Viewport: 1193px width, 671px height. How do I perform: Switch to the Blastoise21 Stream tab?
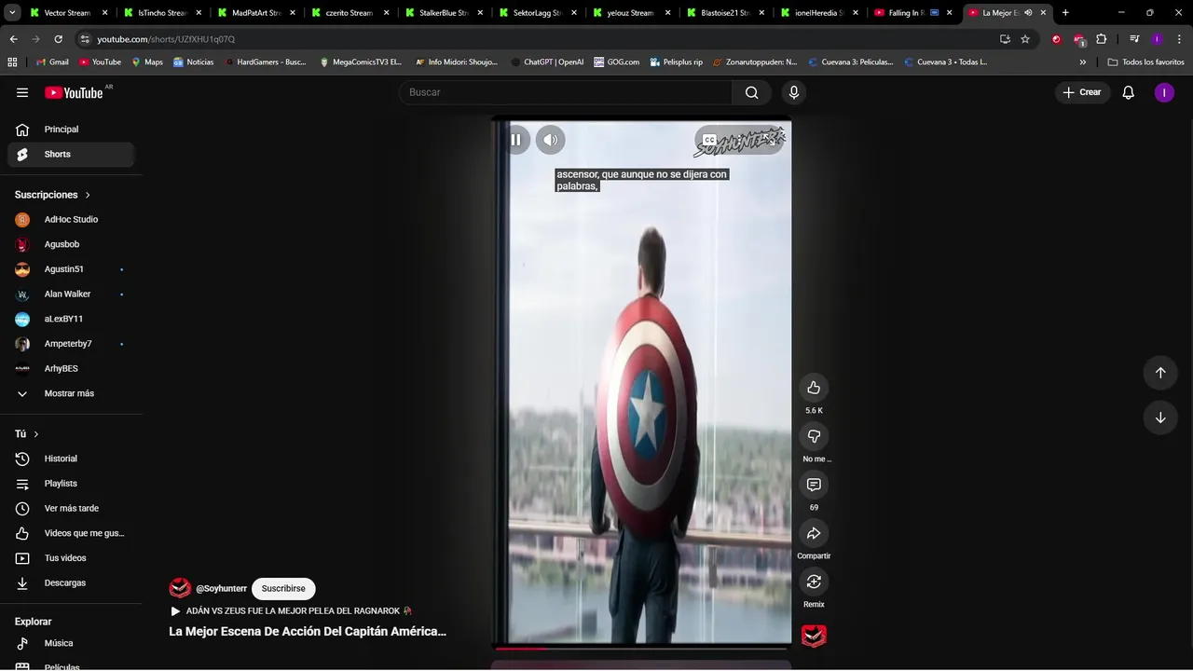[724, 13]
